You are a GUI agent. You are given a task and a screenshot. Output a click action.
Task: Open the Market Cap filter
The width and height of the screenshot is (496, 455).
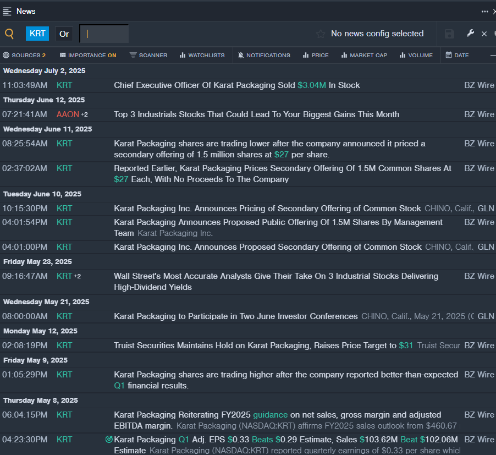[364, 56]
